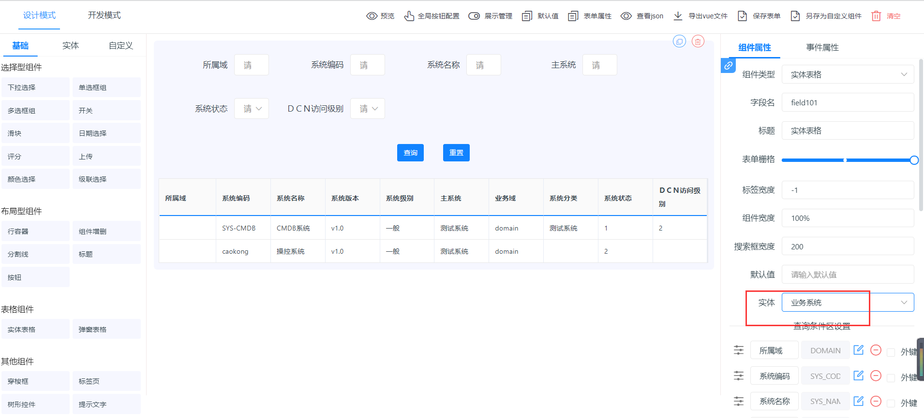Click the 搜索框宽度 input field
Screen dimensions: 924x418
coord(848,246)
